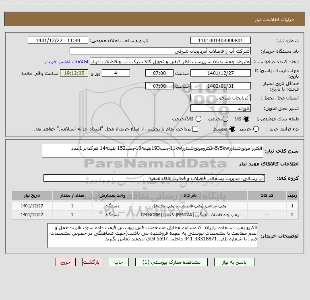Click the buyer name field شرکت آب و فاضلاب
The height and width of the screenshot is (300, 310).
160,51
